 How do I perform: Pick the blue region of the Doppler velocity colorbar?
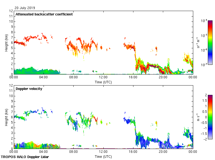point(210,130)
